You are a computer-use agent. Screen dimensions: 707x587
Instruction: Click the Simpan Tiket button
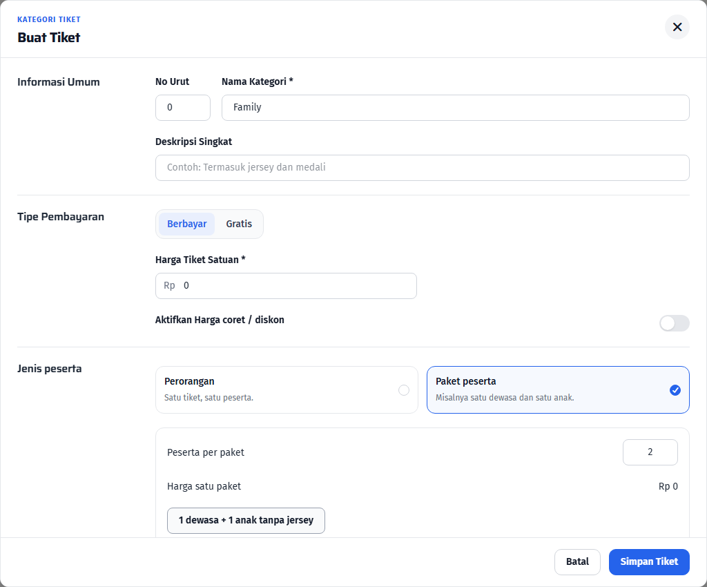tap(649, 562)
